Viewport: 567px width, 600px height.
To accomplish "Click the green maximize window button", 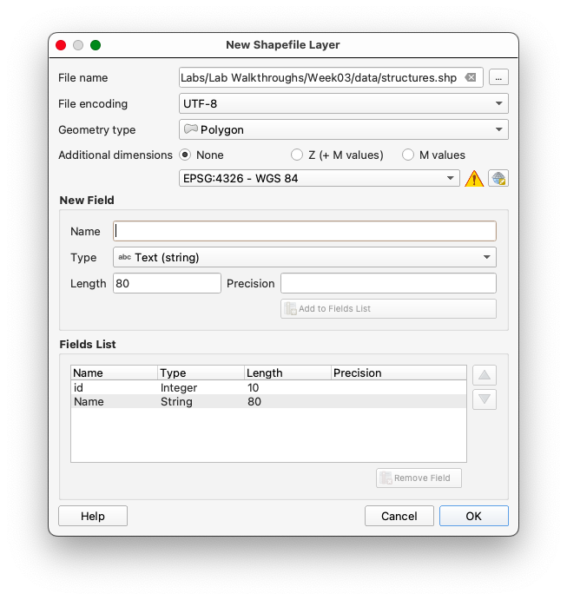I will point(96,45).
